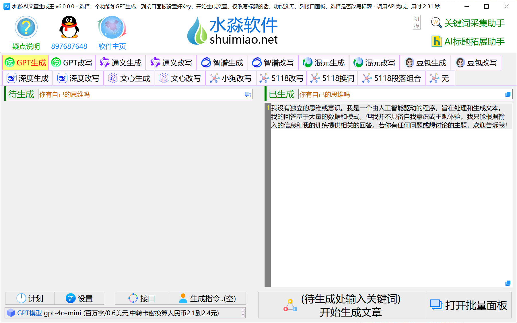Open the 设置 settings button
The height and width of the screenshot is (323, 517).
(79, 298)
